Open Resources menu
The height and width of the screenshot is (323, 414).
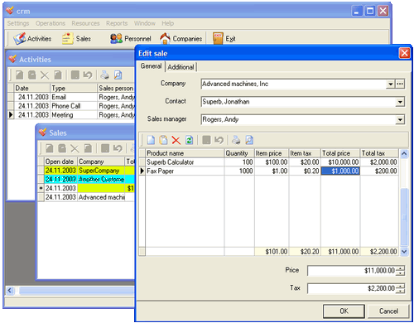click(x=85, y=23)
